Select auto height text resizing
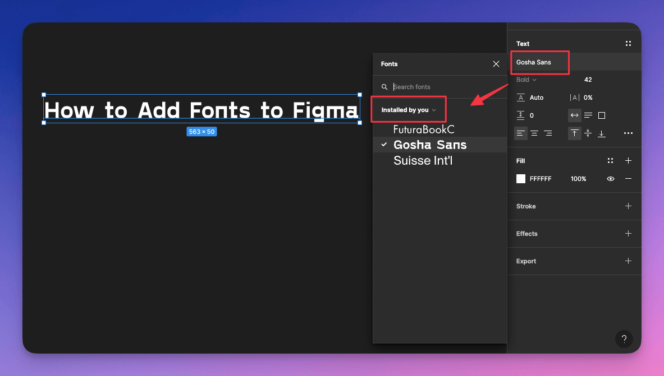 click(x=588, y=115)
